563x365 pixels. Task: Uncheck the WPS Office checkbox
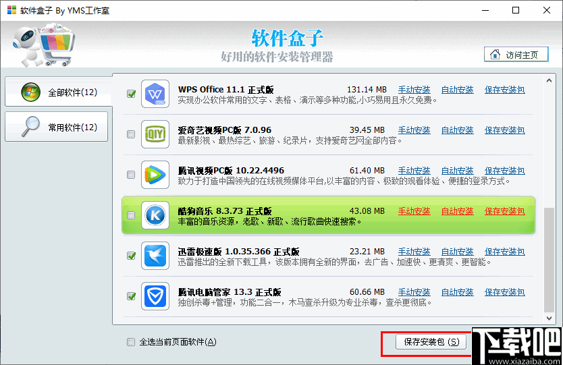[131, 94]
